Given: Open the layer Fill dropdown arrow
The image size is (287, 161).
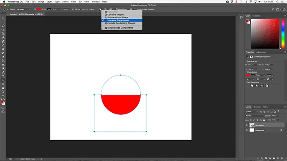Looking at the screenshot, I should point(278,120).
